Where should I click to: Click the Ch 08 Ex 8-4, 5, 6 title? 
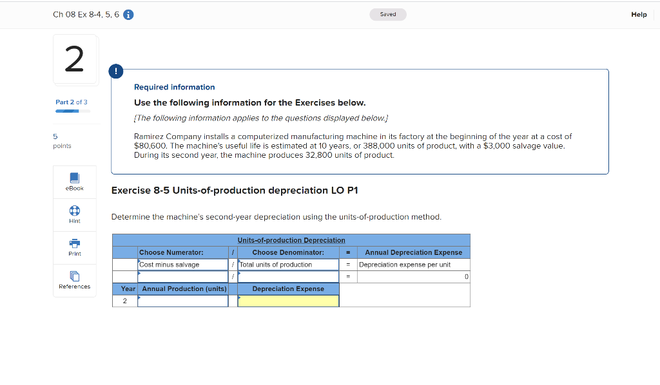(86, 15)
